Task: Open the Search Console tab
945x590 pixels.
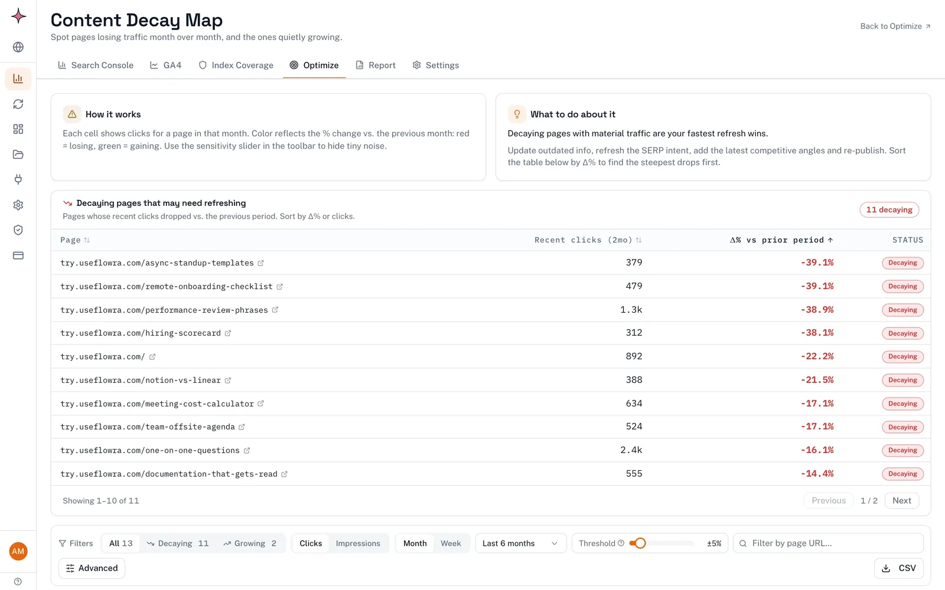Action: [96, 65]
